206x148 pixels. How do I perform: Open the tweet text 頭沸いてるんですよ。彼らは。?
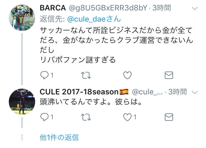[x=91, y=102]
